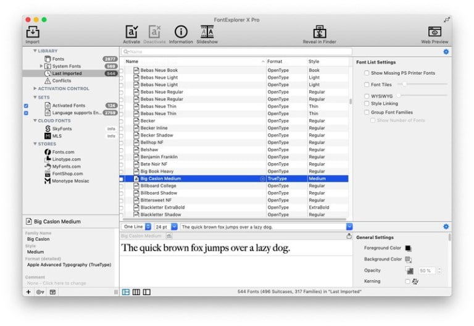The height and width of the screenshot is (326, 474).
Task: Toggle the info panel button in bottom bar
Action: tap(52, 292)
